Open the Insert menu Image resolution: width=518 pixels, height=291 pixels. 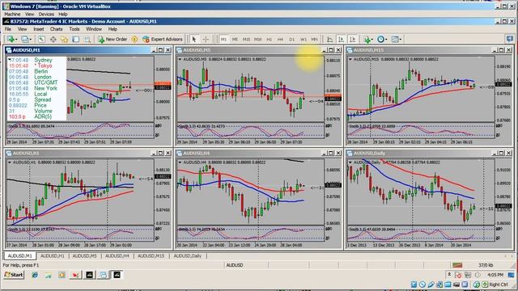click(38, 29)
